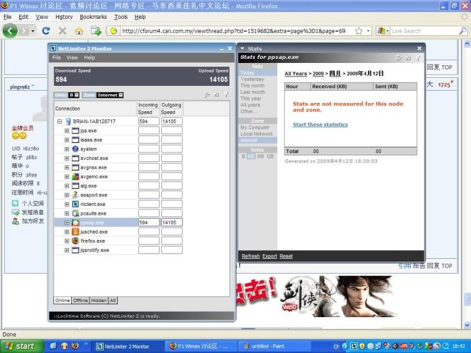Switch to the Offline tab
Image resolution: width=471 pixels, height=353 pixels.
(81, 301)
